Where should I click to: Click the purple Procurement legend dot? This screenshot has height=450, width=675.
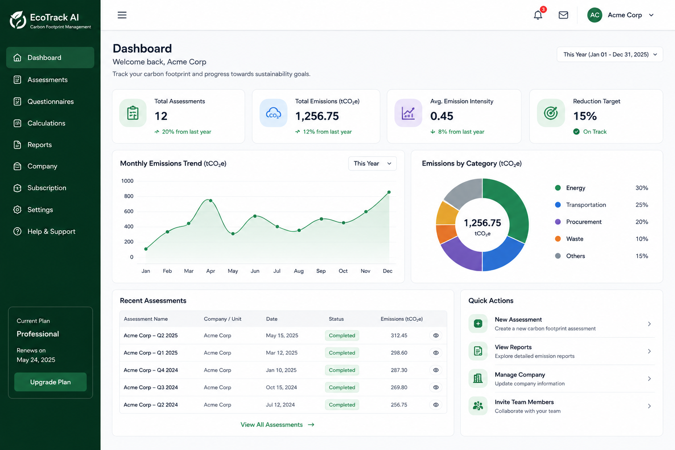(x=558, y=222)
